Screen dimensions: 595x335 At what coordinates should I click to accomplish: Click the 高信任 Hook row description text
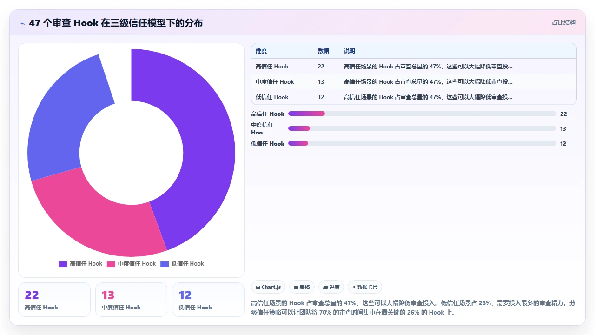click(428, 67)
